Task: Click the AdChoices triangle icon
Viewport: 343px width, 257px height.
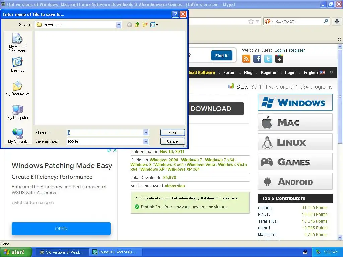Action: pyautogui.click(x=110, y=150)
